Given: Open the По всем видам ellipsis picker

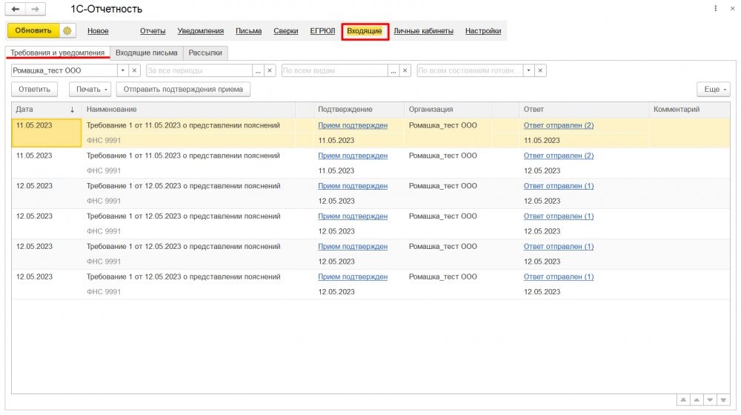Looking at the screenshot, I should coord(393,70).
